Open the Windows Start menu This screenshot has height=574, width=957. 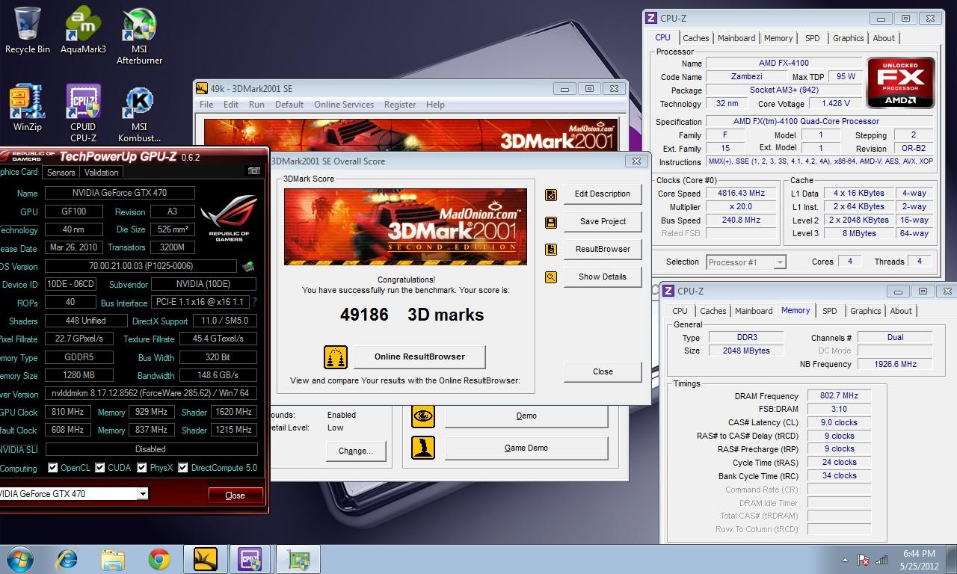tap(20, 559)
